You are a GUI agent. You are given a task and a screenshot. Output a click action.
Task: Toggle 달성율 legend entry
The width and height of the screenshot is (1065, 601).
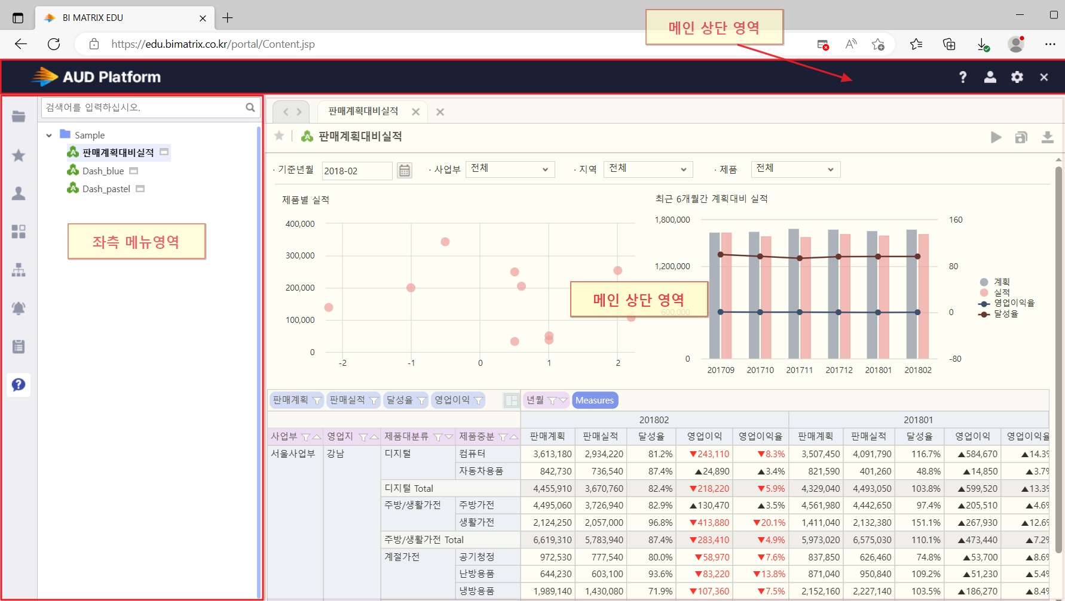tap(999, 314)
